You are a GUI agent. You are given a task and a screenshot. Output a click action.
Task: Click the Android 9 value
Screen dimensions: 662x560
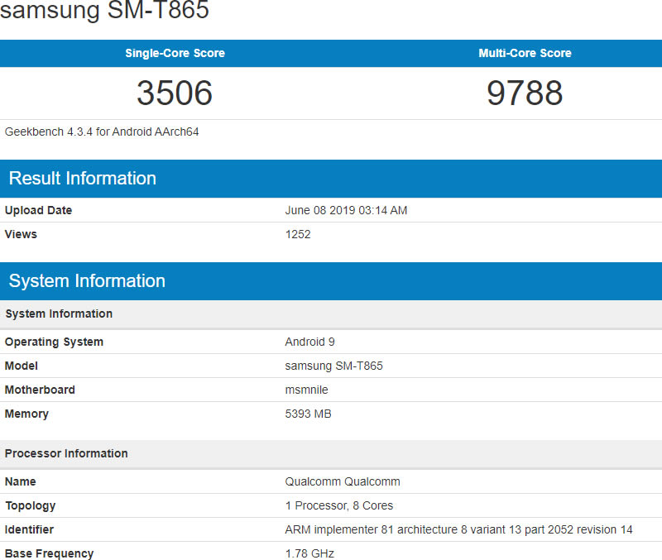click(x=309, y=342)
